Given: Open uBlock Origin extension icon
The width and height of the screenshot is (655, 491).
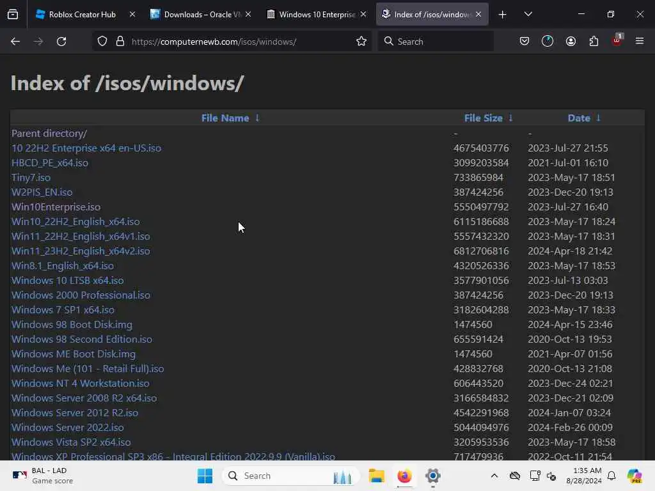Looking at the screenshot, I should click(617, 40).
